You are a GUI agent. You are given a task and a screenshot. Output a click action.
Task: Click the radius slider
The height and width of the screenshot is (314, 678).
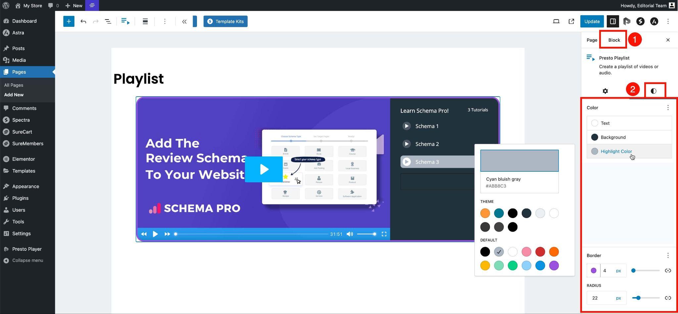[x=646, y=298]
